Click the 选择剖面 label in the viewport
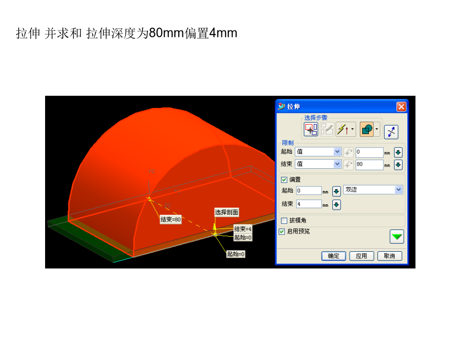 point(226,212)
